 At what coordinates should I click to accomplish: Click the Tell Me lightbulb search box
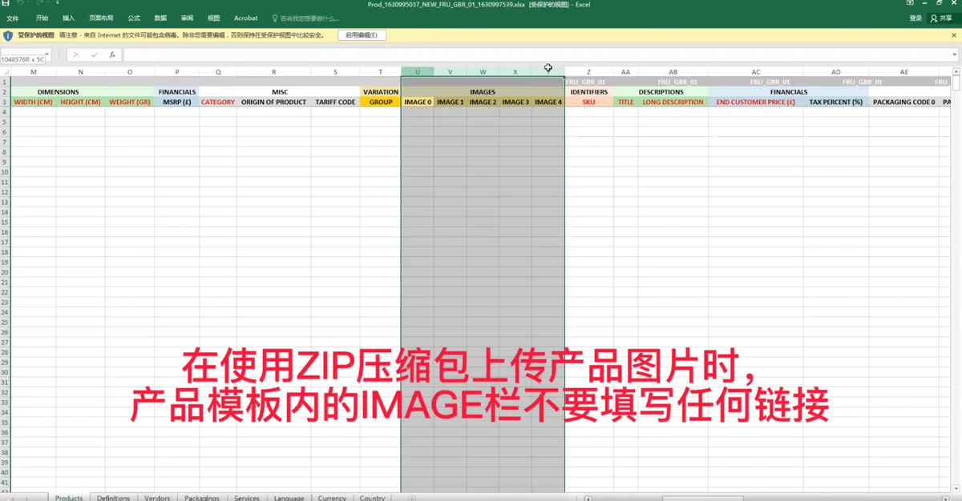[305, 18]
